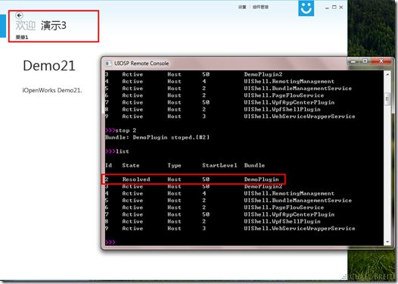Screen dimensions: 398x284
Task: Click 'DemoPlugin2' listed before the stop command
Action: tap(263, 74)
